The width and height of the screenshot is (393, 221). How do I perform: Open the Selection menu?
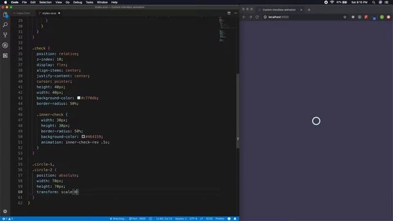tap(45, 2)
